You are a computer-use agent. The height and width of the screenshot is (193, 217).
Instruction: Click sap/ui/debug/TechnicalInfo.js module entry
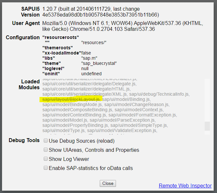[x=159, y=94]
